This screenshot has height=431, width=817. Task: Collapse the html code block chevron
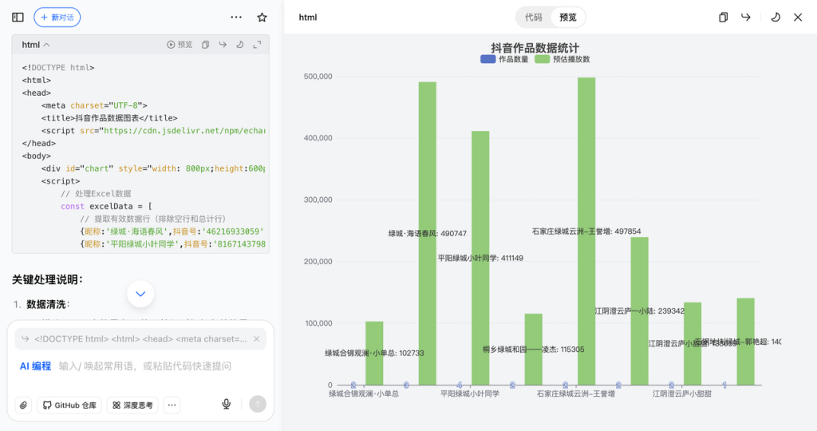46,45
